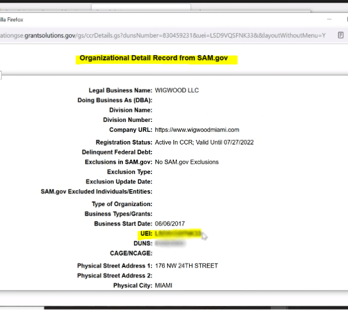The height and width of the screenshot is (310, 348).
Task: Click the Registration Status value text
Action: pos(204,142)
